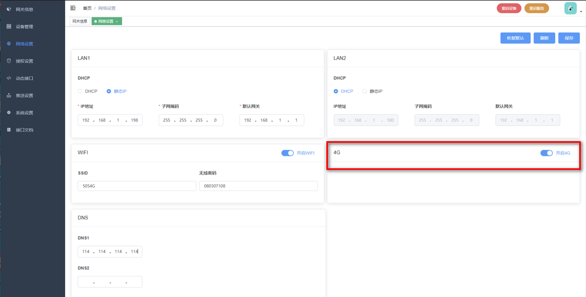Click the 设备管理 sidebar icon
Viewport: 586px width, 297px height.
tap(9, 27)
